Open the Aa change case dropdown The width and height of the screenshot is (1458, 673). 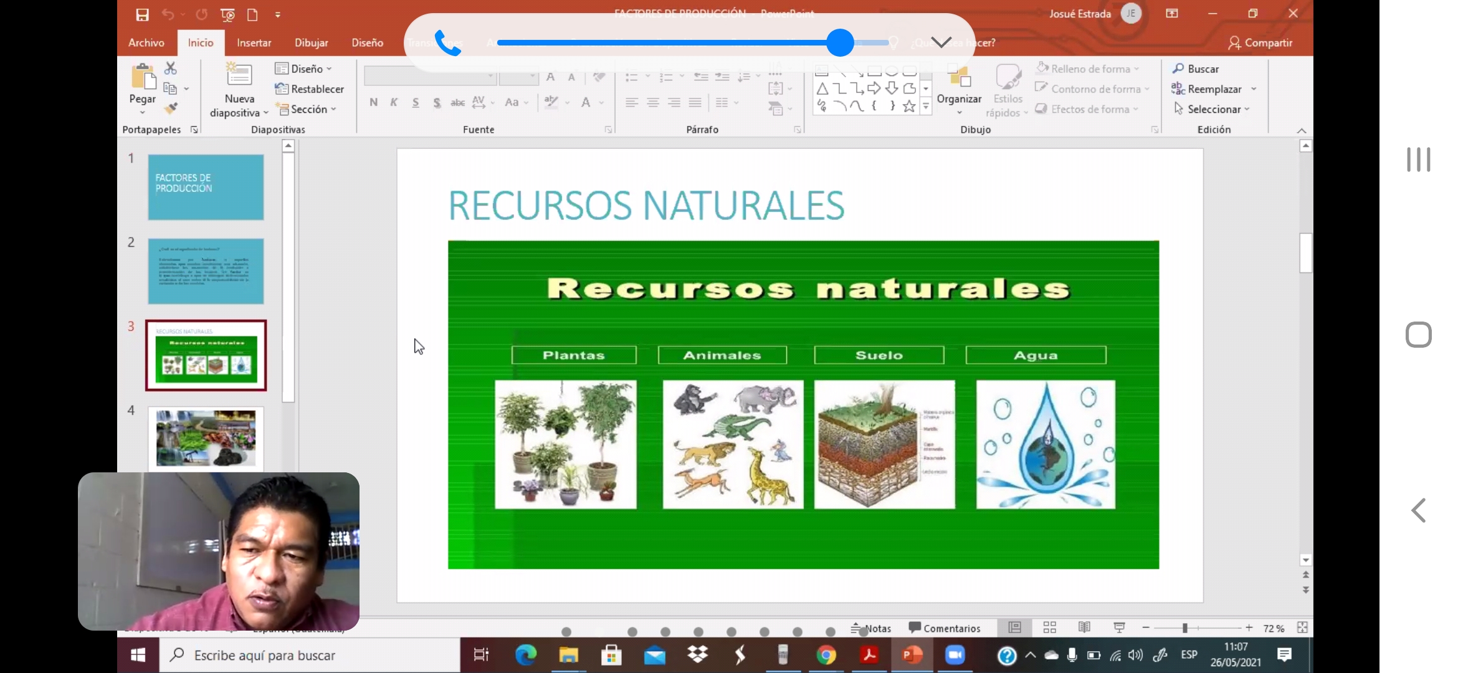(516, 102)
